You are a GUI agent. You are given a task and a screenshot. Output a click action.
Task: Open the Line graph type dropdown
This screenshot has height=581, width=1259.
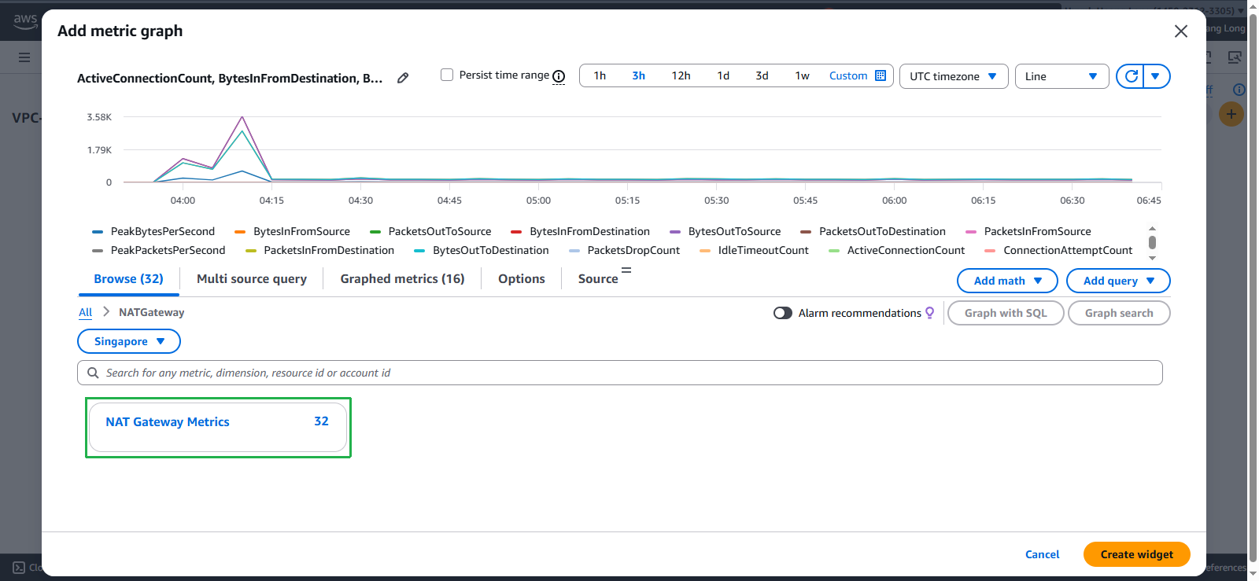pos(1062,76)
